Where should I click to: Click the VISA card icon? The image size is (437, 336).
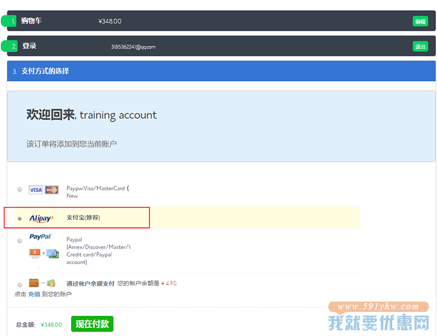tap(36, 190)
